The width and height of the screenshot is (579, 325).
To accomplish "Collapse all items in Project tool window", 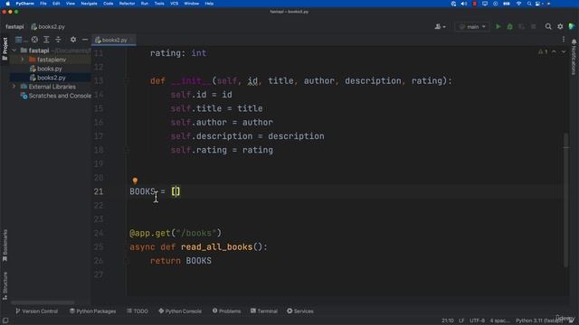I will pyautogui.click(x=58, y=40).
